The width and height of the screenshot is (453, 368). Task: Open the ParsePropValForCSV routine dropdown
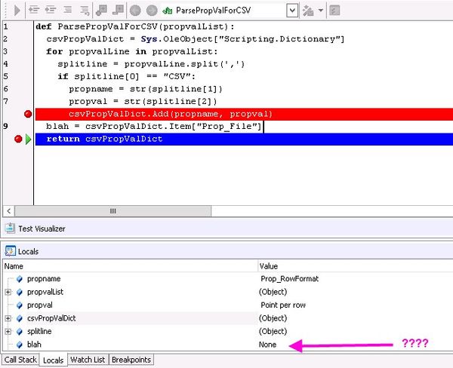click(x=291, y=11)
